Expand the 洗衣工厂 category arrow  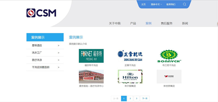[x=59, y=53]
